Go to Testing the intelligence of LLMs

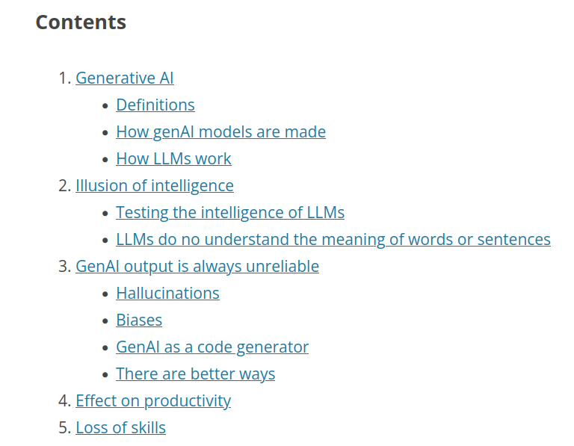229,212
